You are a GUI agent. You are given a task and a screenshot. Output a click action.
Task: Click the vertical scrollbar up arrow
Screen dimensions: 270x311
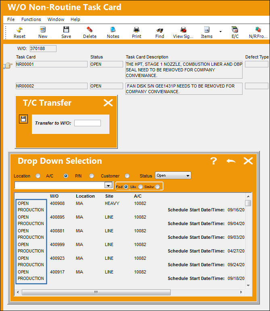tap(248, 196)
